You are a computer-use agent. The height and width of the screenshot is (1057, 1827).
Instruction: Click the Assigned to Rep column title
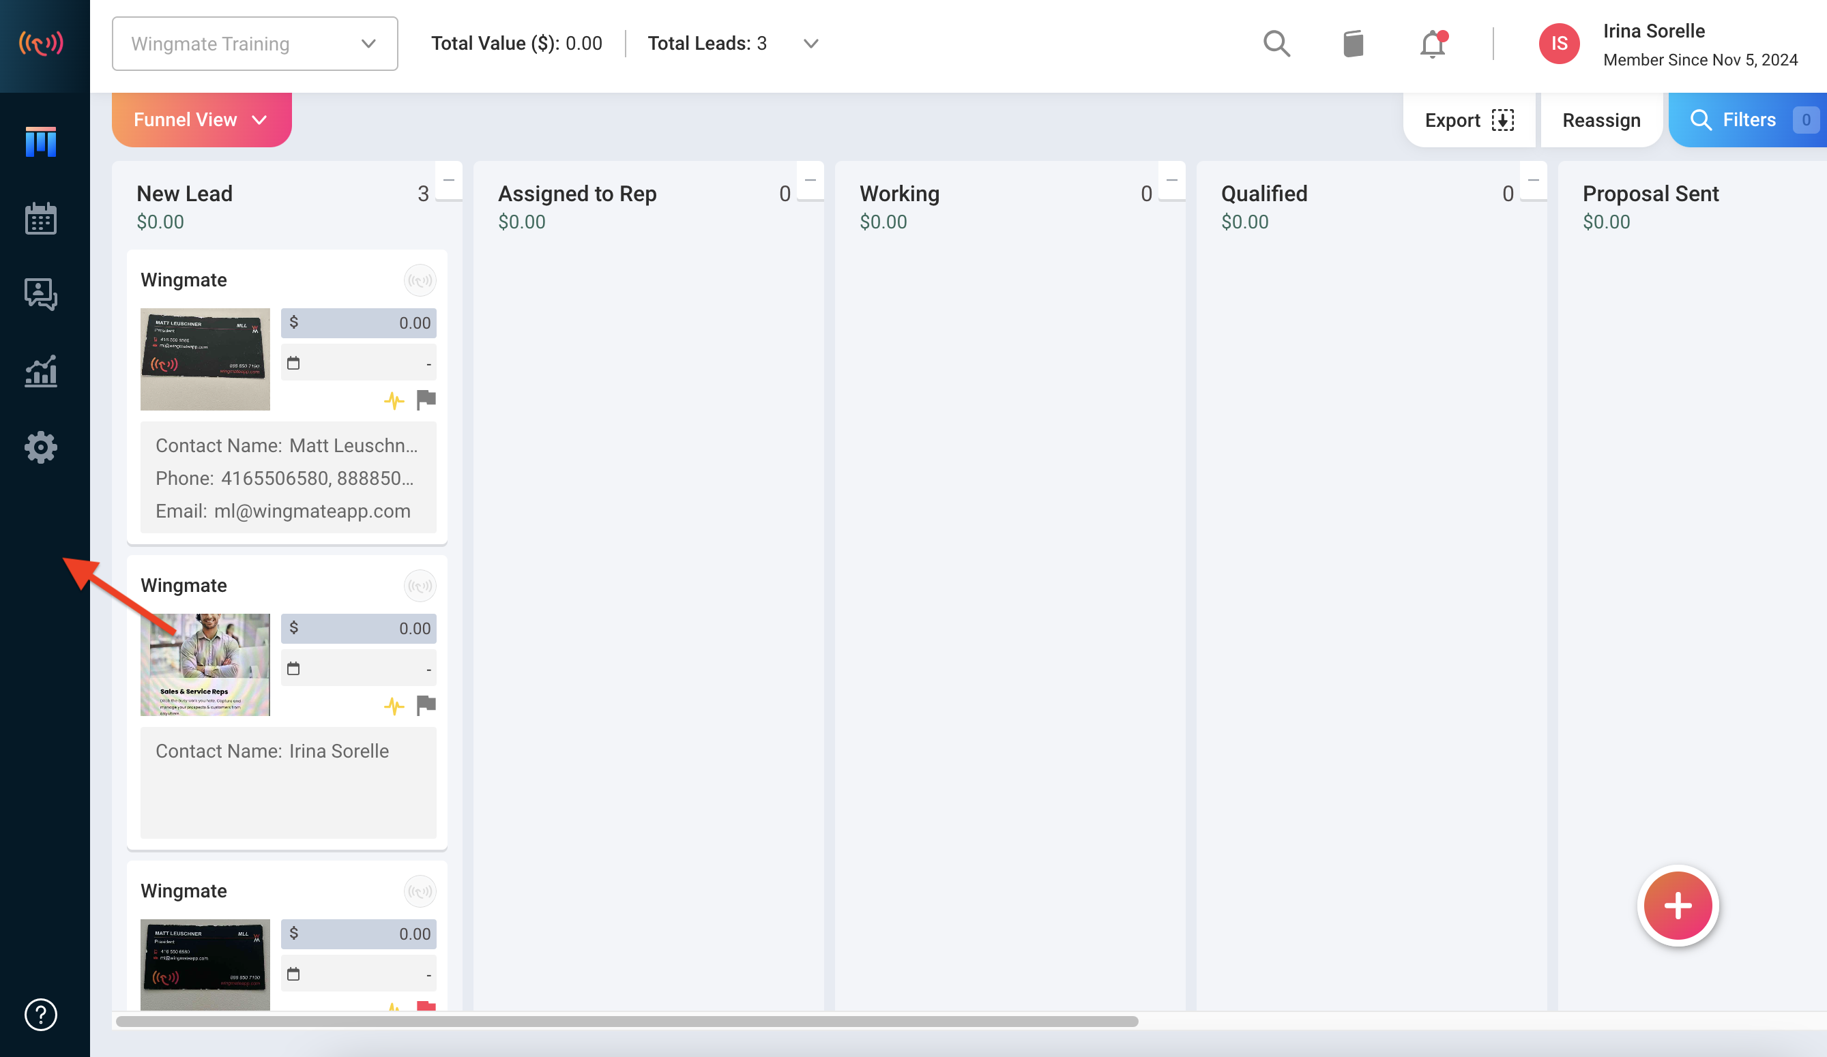click(x=577, y=194)
